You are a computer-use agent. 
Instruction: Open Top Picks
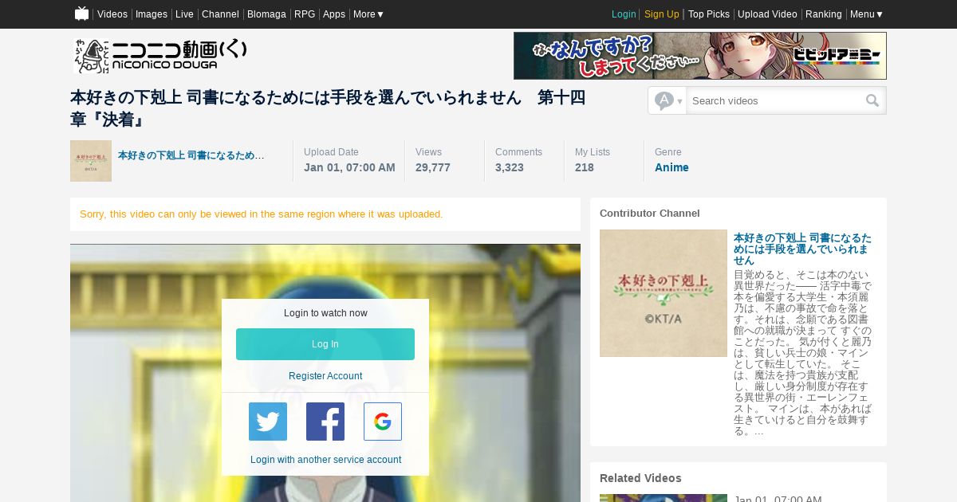click(709, 14)
